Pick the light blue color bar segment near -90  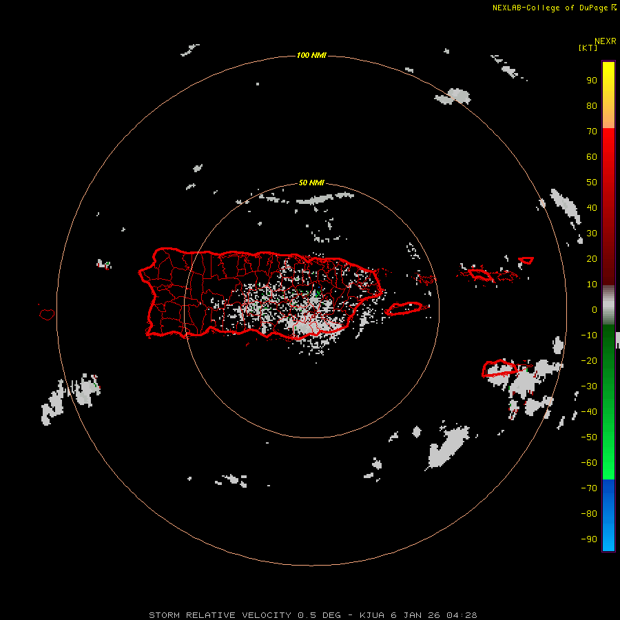coord(608,538)
